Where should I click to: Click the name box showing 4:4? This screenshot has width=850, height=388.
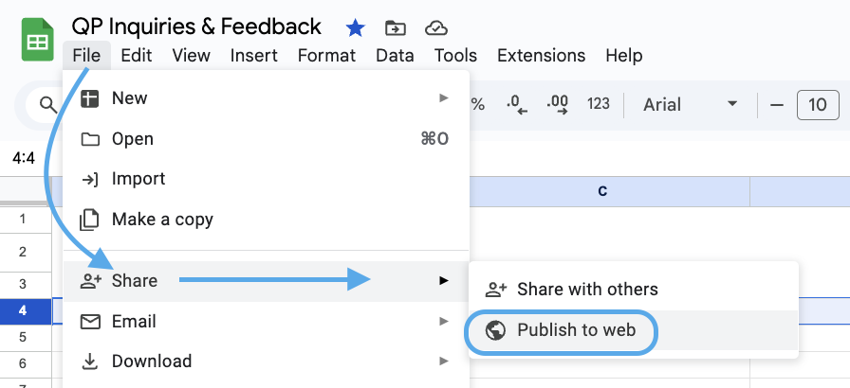tap(24, 158)
